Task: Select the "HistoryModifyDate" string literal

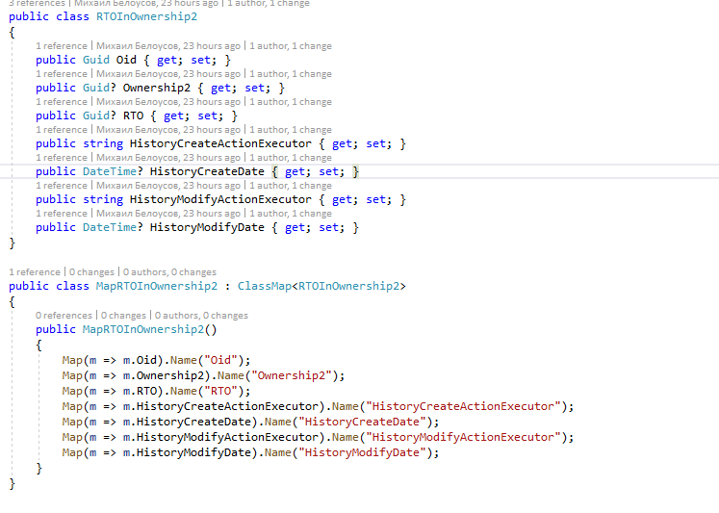Action: (x=362, y=453)
